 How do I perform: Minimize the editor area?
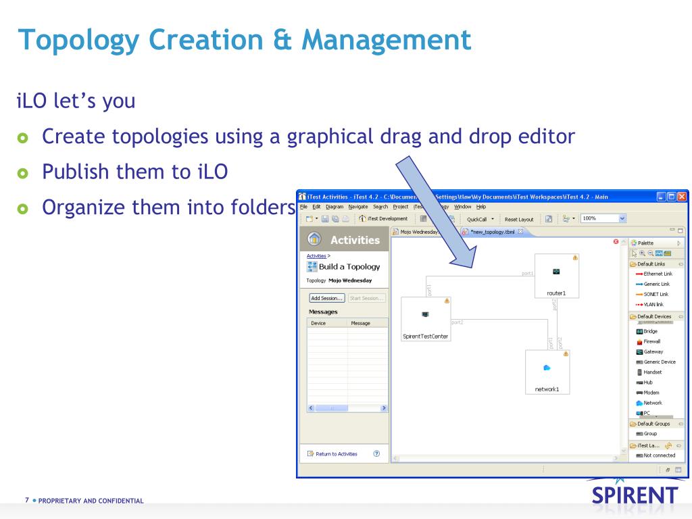672,230
